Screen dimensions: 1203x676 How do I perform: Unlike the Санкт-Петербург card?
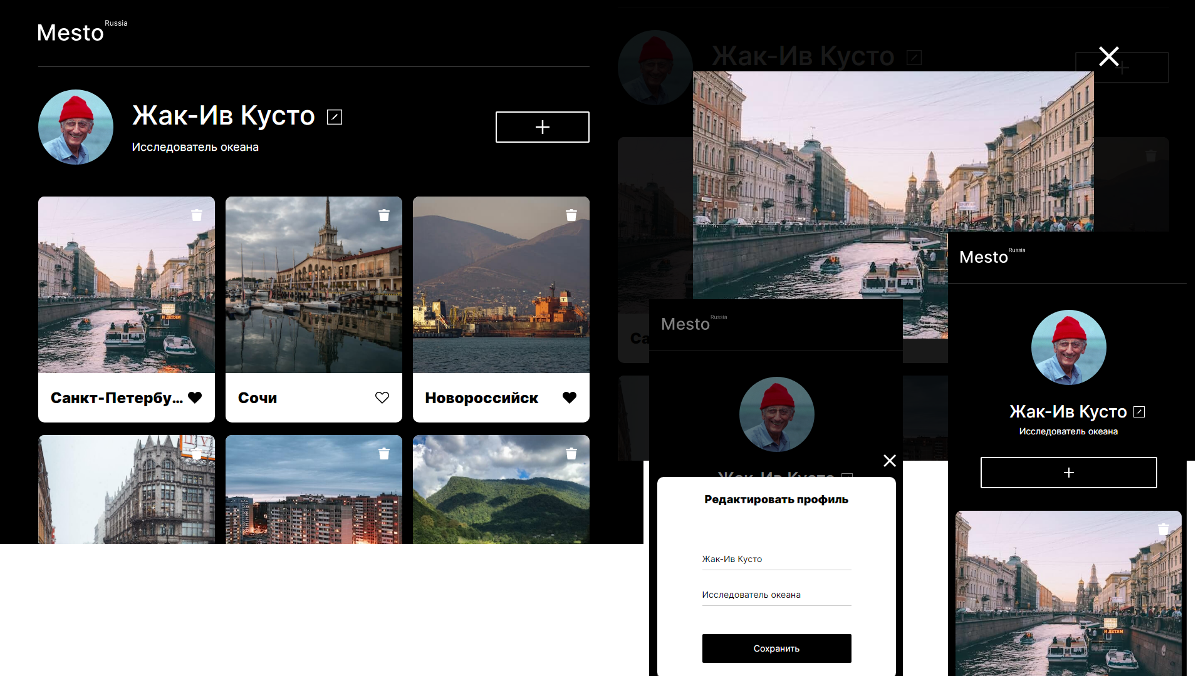click(195, 397)
